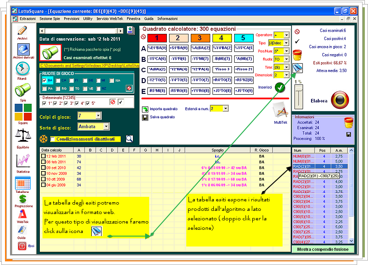Open the Previsioni menu

tap(71, 19)
